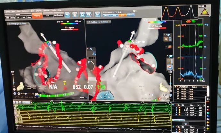Click the clock timer toolbar icon

pos(74,15)
